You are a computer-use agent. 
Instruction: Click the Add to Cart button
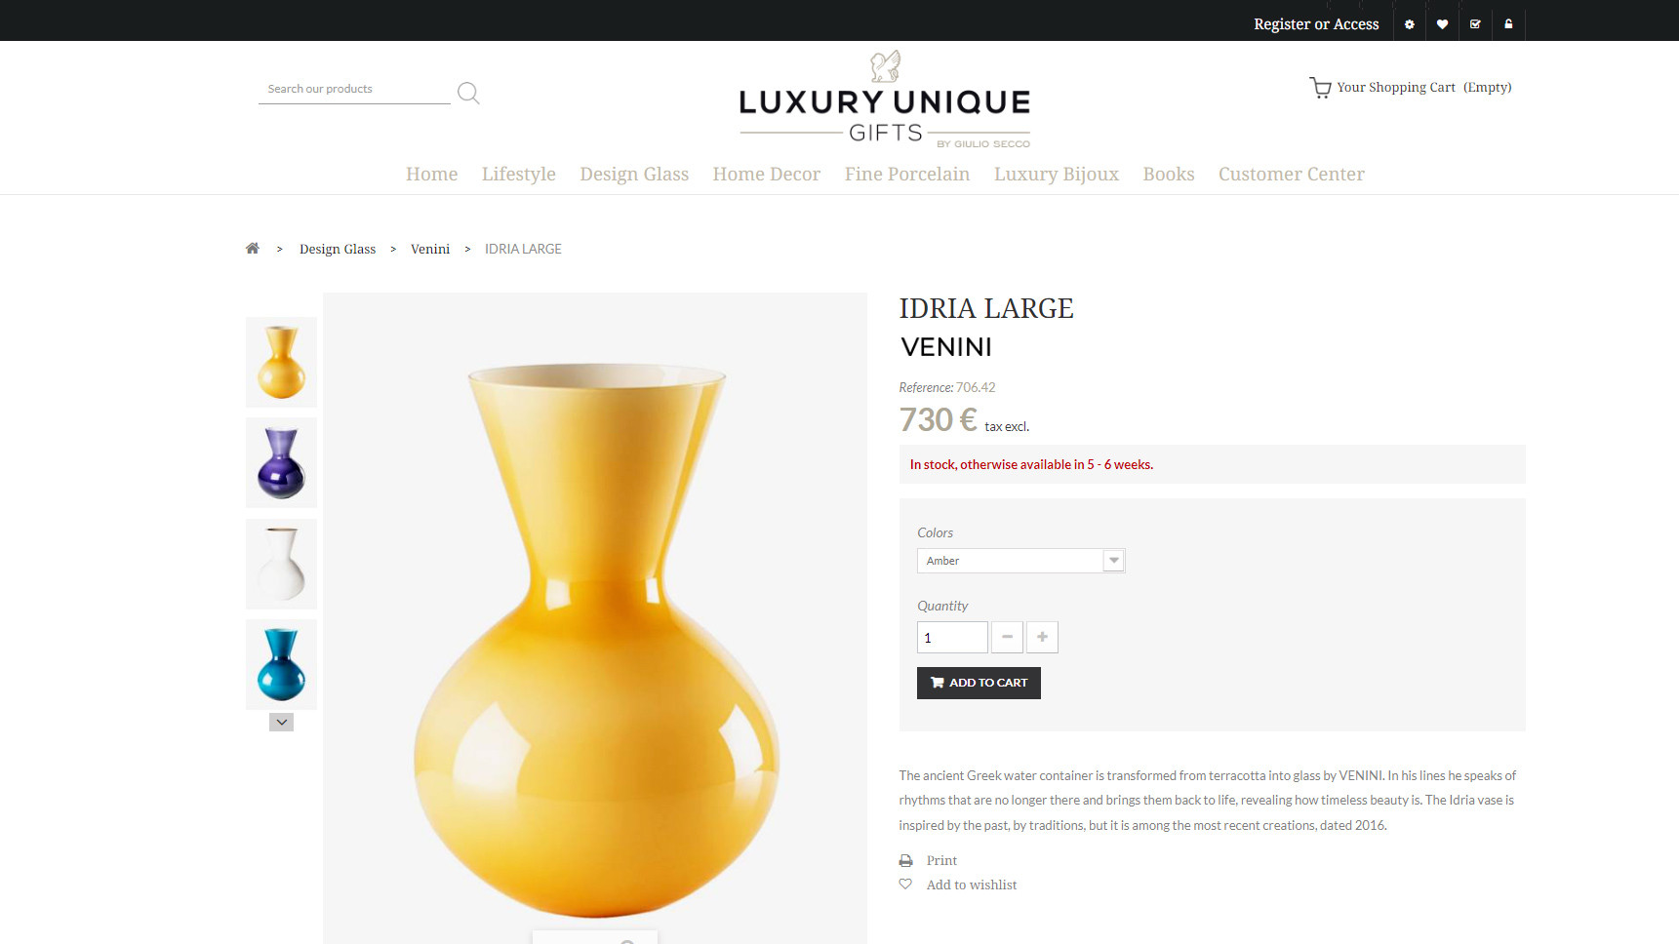tap(979, 683)
